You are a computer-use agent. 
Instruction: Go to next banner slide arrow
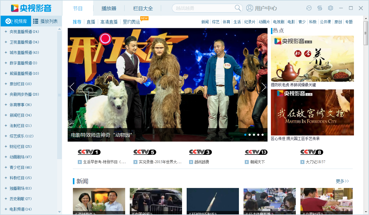point(264,87)
